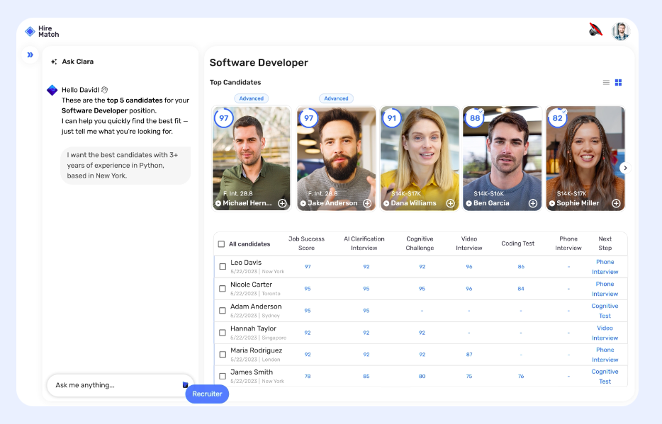Image resolution: width=662 pixels, height=424 pixels.
Task: Open candidate name James Smith
Action: click(252, 372)
